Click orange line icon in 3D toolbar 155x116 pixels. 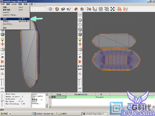pos(3,54)
